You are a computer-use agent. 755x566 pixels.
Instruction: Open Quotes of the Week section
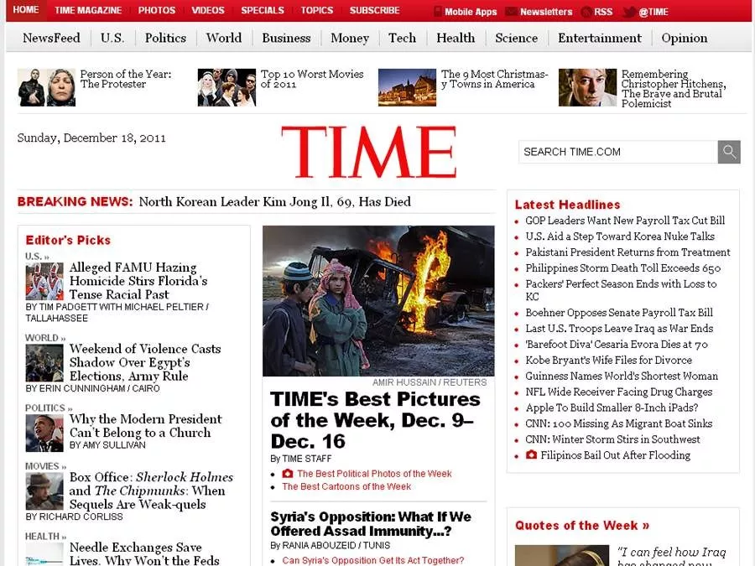pos(582,525)
